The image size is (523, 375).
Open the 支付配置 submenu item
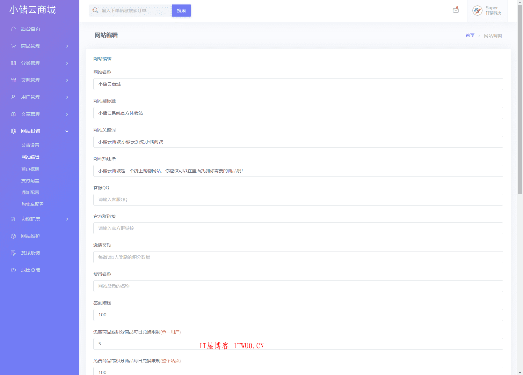point(30,181)
